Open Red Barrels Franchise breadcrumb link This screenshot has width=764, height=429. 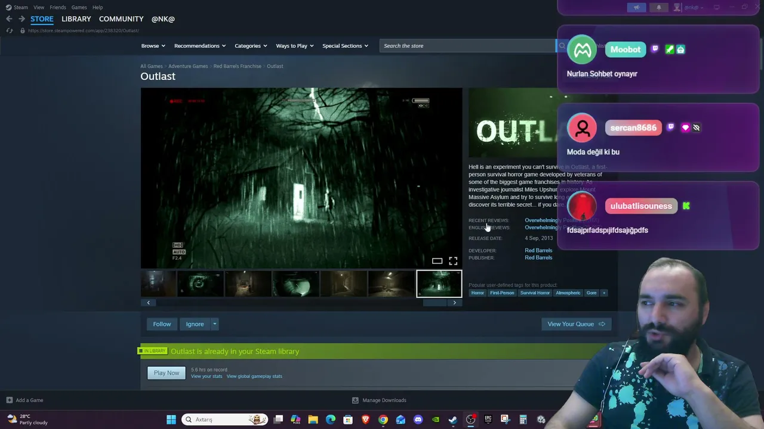click(238, 66)
